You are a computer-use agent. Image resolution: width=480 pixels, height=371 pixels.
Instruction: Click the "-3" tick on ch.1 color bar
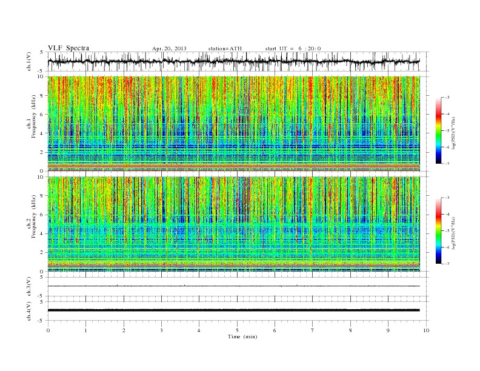(x=447, y=98)
